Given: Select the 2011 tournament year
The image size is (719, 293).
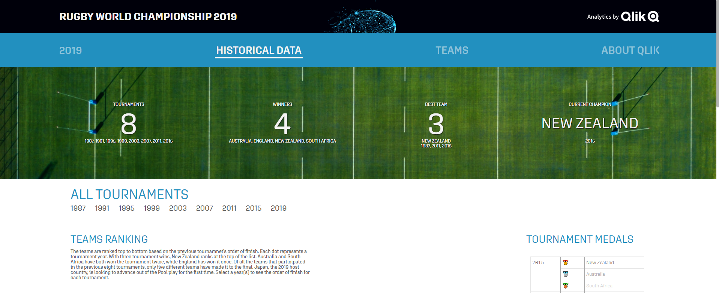Looking at the screenshot, I should point(229,208).
